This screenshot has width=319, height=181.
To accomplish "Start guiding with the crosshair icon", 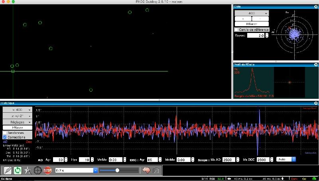I will [37, 170].
